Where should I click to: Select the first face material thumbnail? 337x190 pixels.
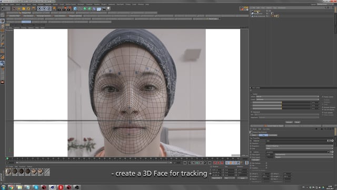click(x=8, y=172)
